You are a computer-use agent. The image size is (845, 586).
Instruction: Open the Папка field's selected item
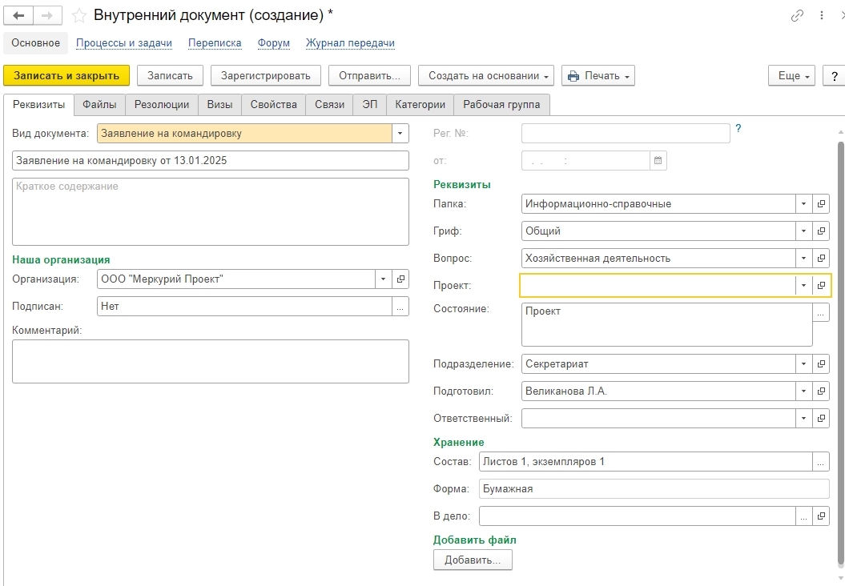(x=821, y=204)
